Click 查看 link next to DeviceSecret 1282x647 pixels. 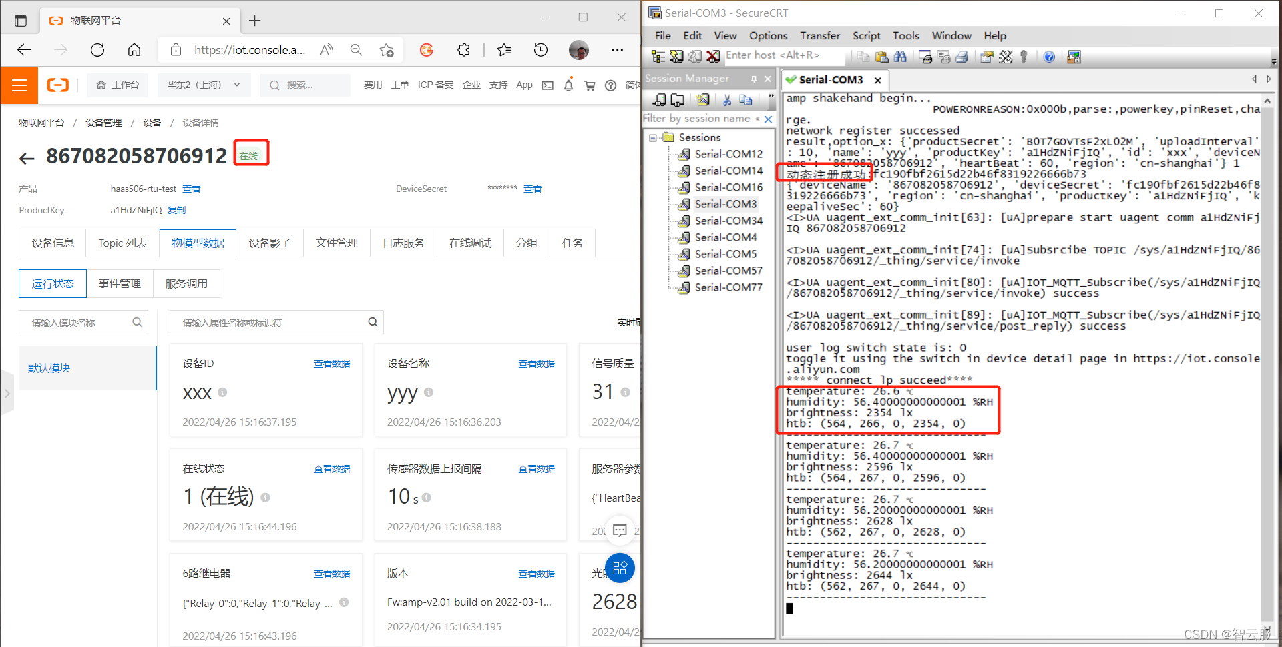click(532, 189)
